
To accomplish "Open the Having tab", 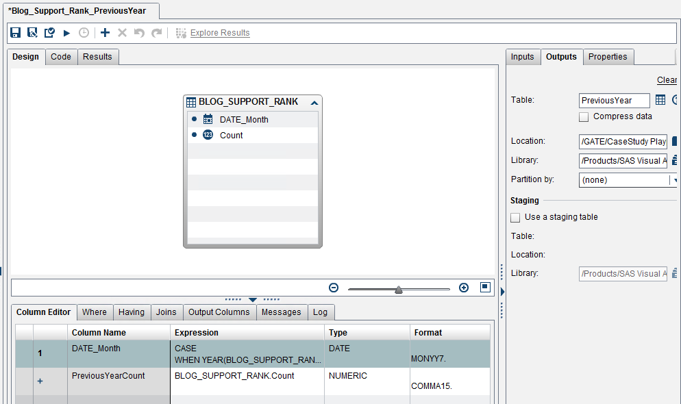I will (131, 312).
